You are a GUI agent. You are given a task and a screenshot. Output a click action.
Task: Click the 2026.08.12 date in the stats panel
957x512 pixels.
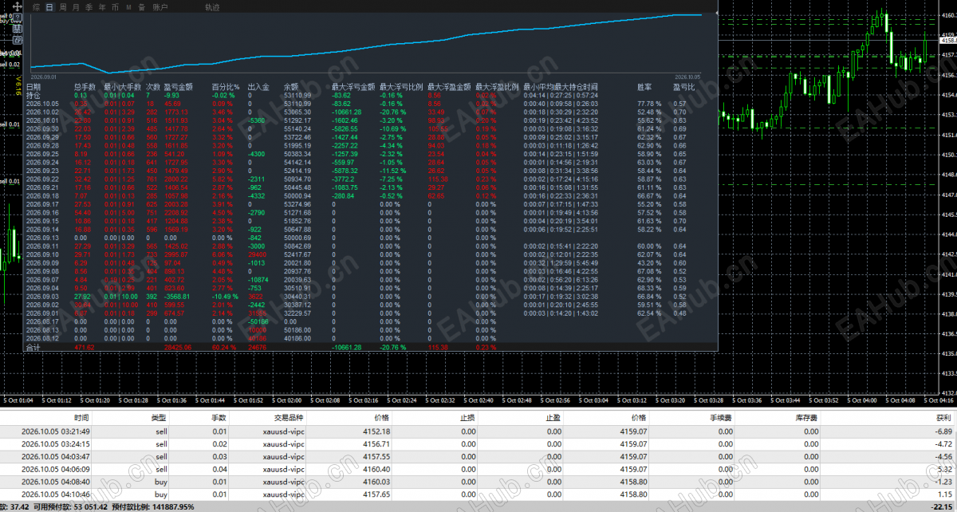pyautogui.click(x=42, y=338)
